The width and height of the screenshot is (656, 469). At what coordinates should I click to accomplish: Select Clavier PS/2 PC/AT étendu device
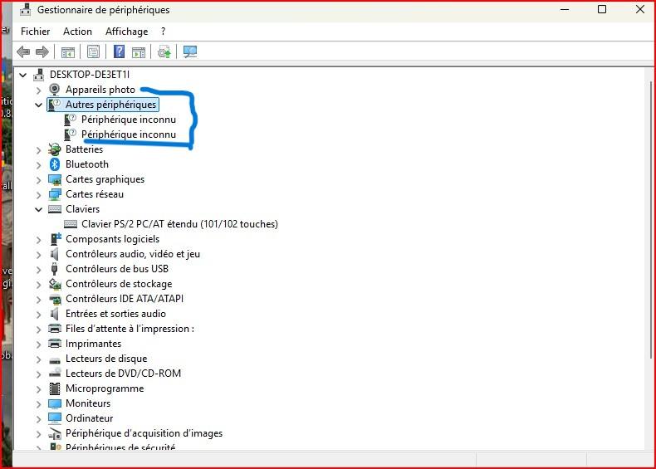coord(179,224)
